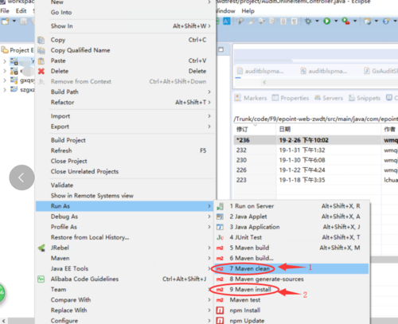Open the Run toolbar dropdown arrow
This screenshot has width=398, height=324.
point(336,21)
